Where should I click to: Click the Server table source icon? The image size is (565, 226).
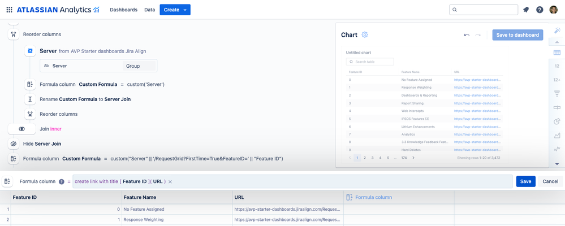[x=31, y=51]
